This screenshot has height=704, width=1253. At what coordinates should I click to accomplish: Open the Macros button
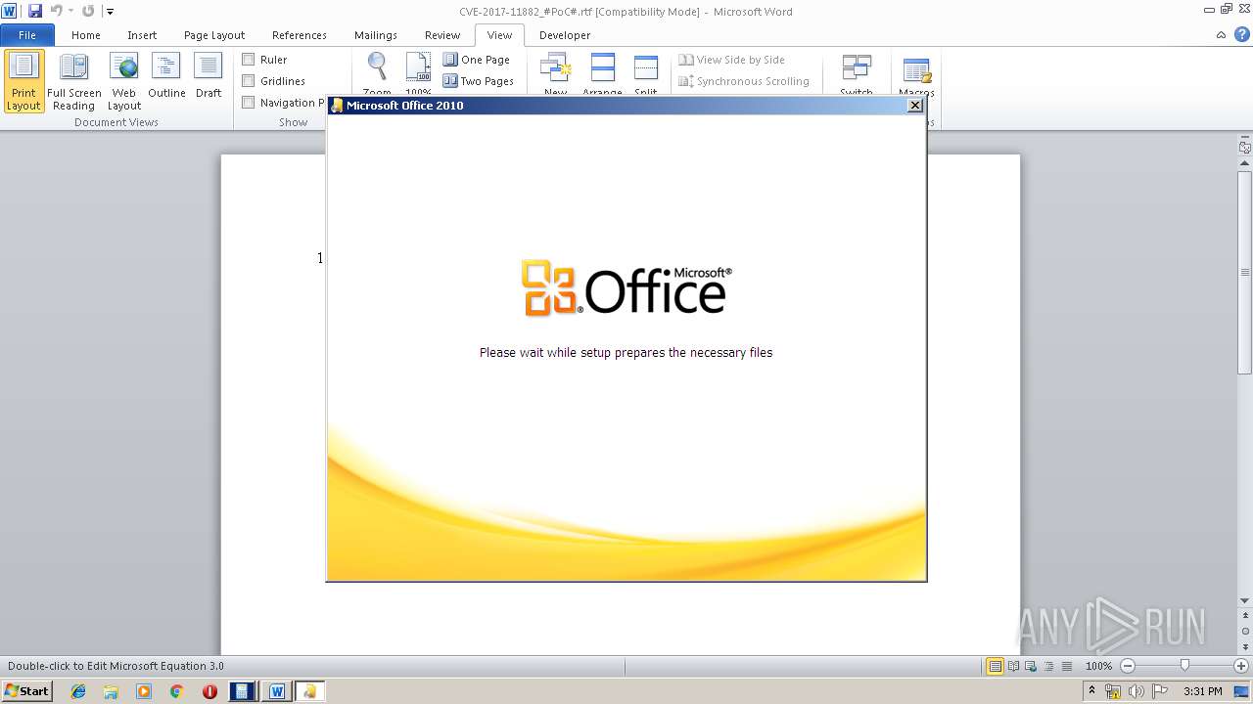[916, 73]
